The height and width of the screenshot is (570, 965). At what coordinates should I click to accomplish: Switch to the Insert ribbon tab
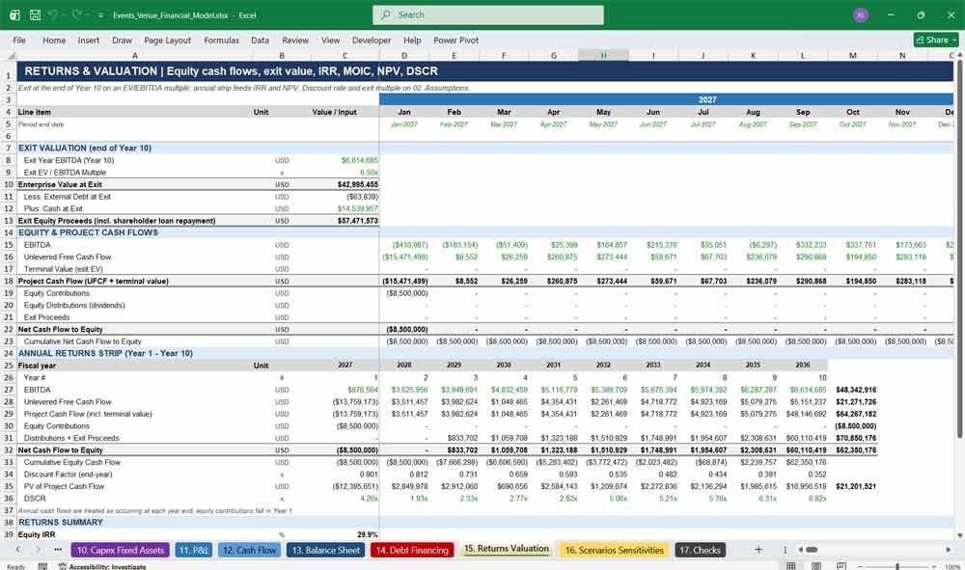coord(89,40)
